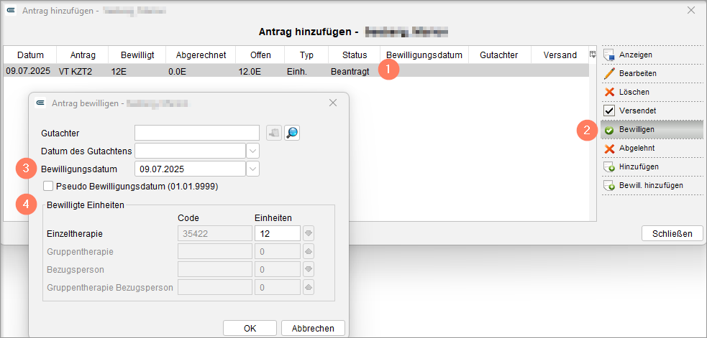707x338 pixels.
Task: Click the Einzeltherapie code field 35422
Action: tap(215, 233)
